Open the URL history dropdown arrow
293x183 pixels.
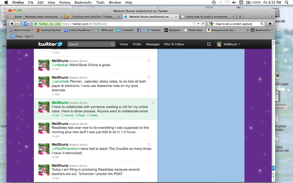coord(198,24)
